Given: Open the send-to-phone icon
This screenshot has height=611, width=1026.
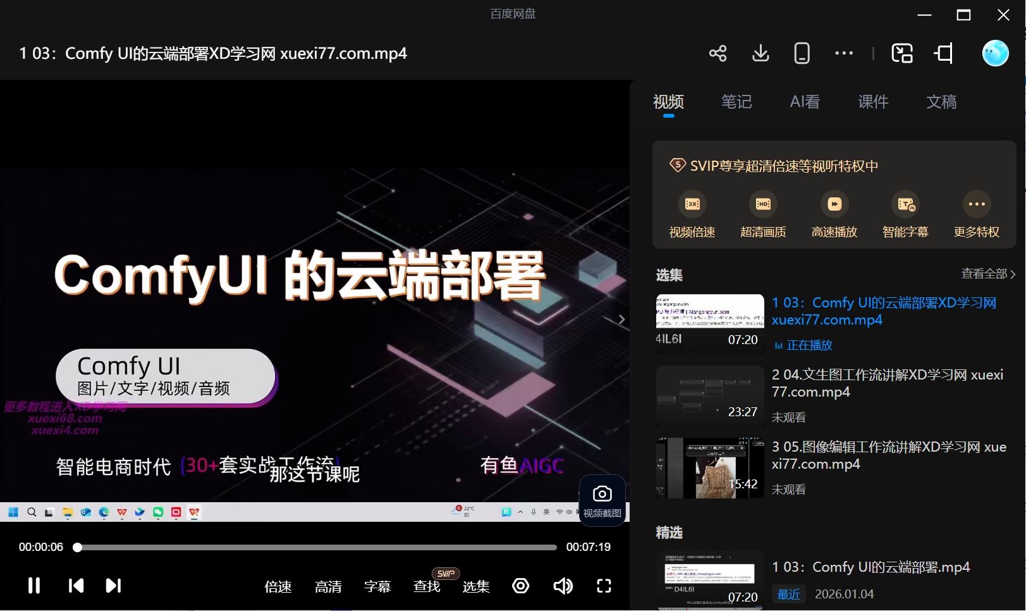Looking at the screenshot, I should 802,53.
